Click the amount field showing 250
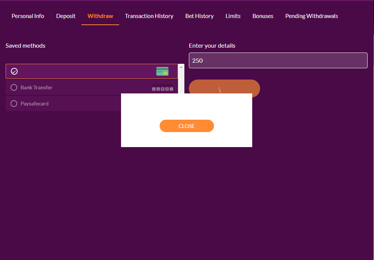The image size is (374, 260). click(278, 60)
